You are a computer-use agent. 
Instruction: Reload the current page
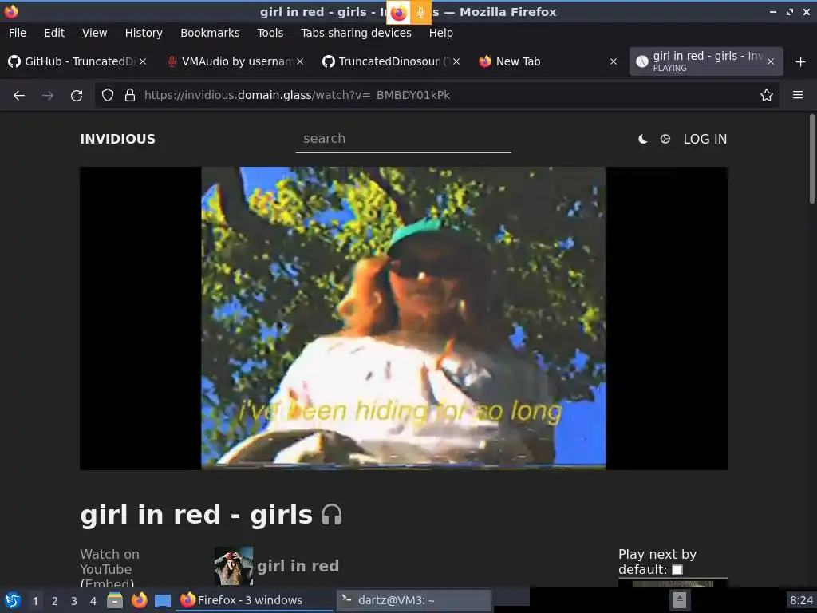[x=77, y=96]
